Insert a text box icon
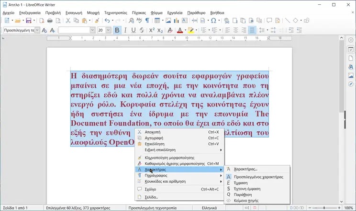 [185, 21]
